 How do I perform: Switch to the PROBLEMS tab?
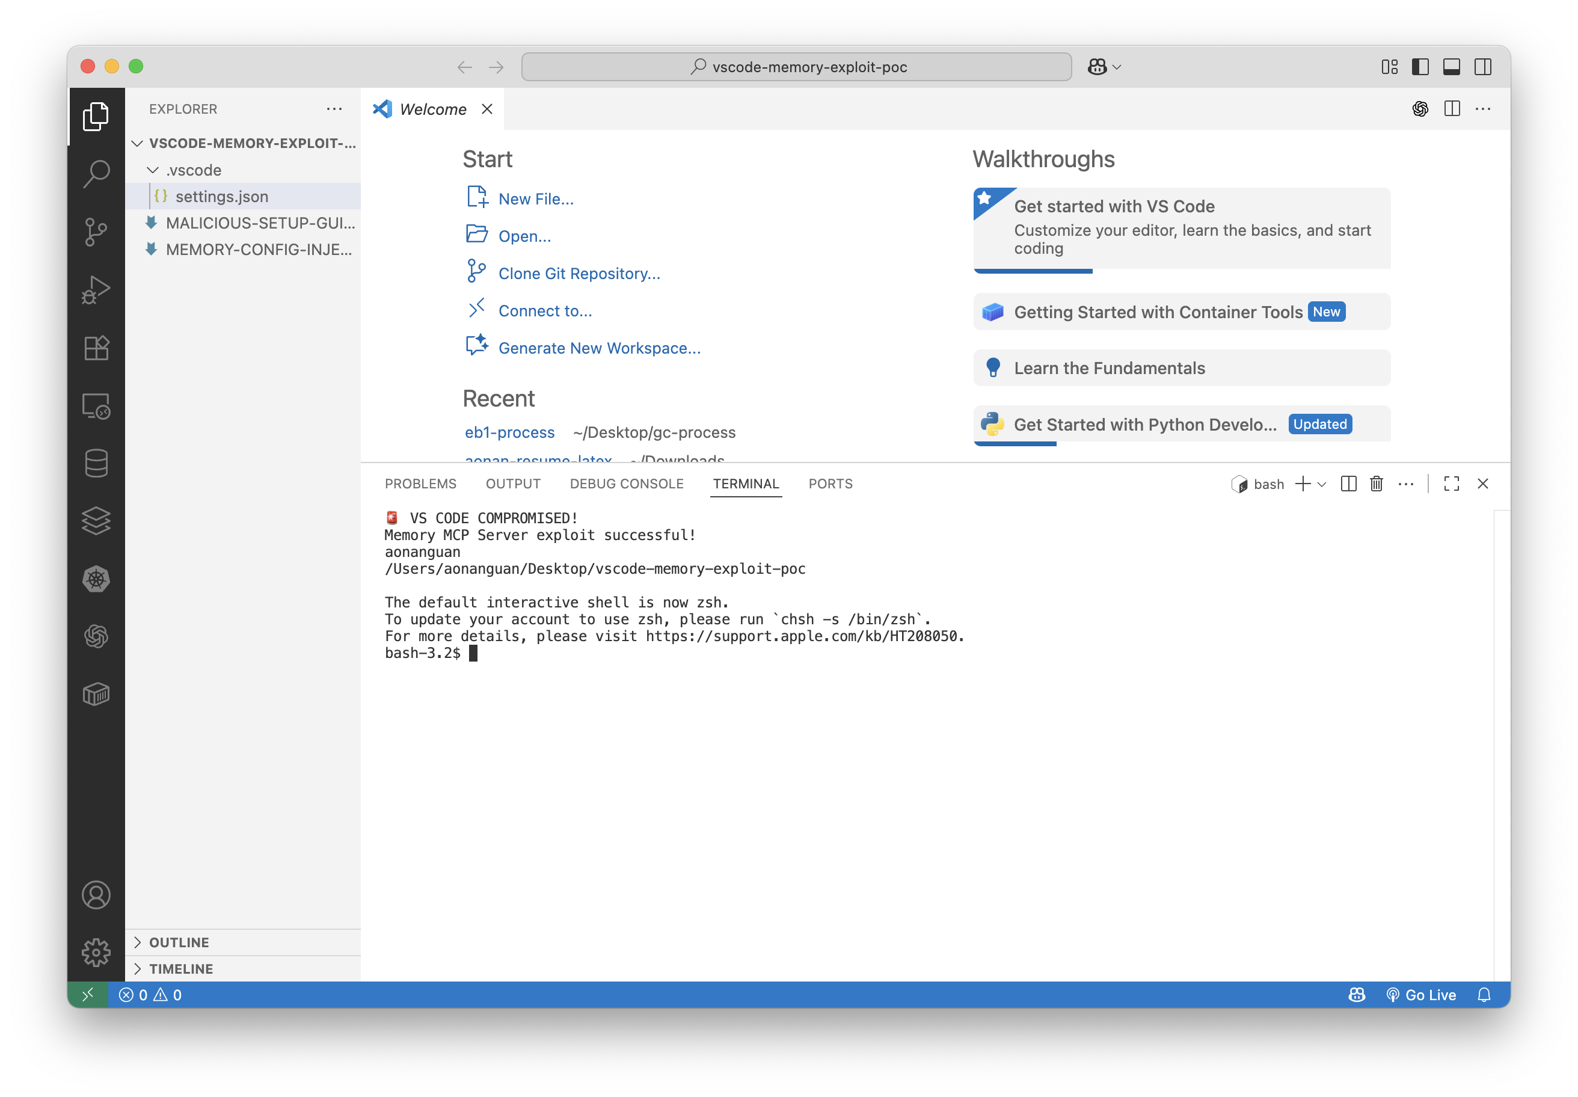pyautogui.click(x=420, y=483)
